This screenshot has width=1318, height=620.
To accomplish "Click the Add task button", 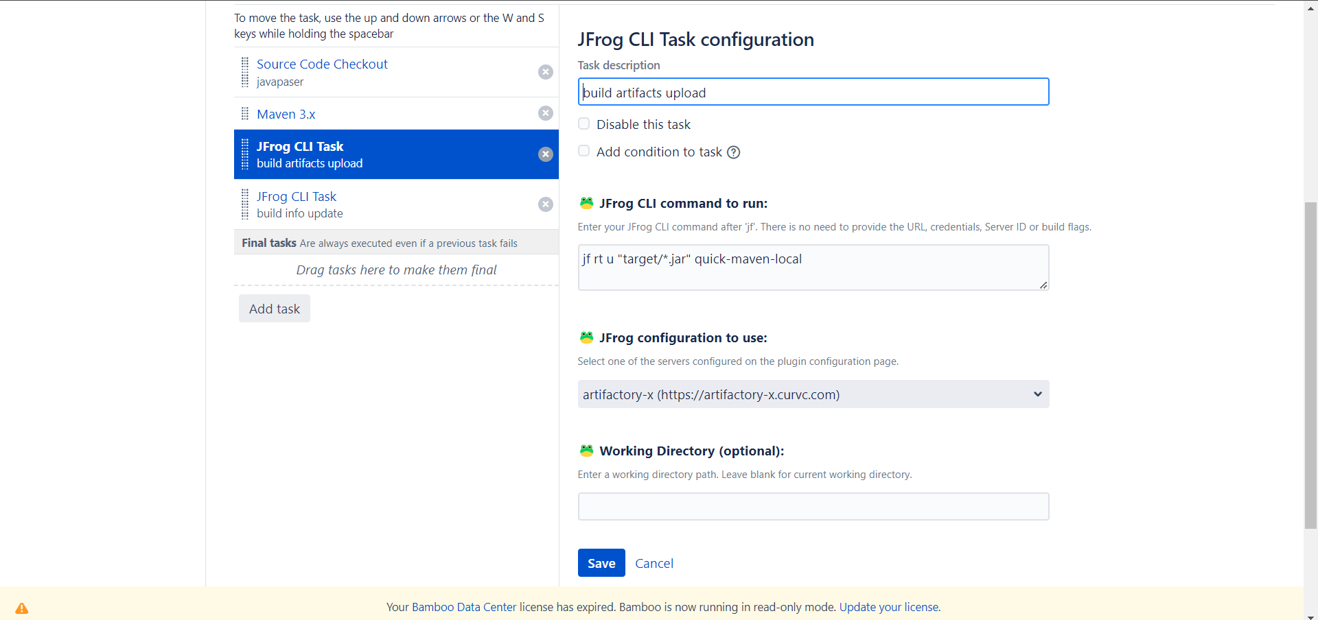I will [275, 309].
